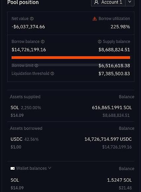Click the orange borrow utilization bar
The image size is (141, 192).
click(x=71, y=58)
